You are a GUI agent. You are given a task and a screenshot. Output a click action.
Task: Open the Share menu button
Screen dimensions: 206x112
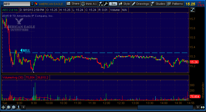click(73, 4)
